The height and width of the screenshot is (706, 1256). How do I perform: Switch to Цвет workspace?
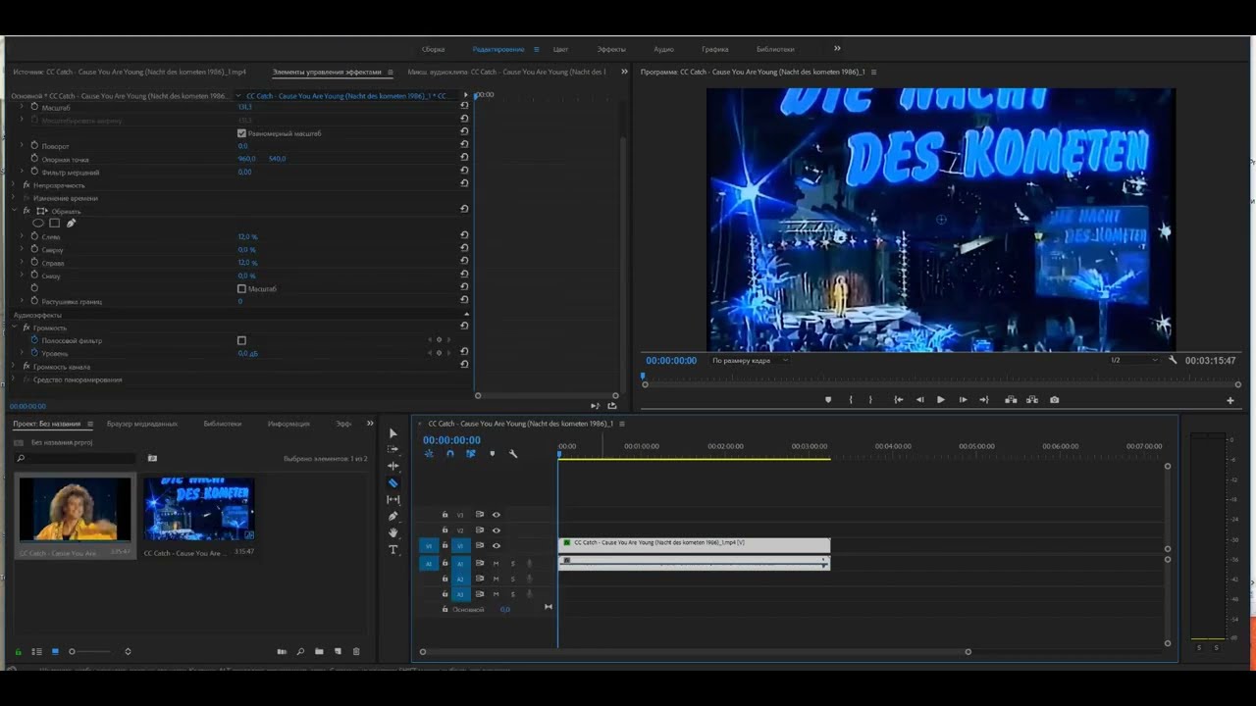(x=560, y=49)
